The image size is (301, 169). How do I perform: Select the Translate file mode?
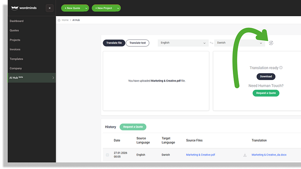click(x=114, y=43)
